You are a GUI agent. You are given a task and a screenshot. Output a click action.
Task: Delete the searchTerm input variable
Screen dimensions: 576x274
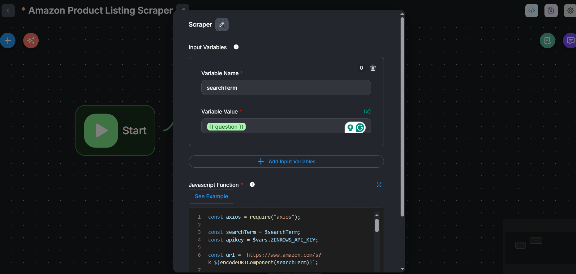373,68
